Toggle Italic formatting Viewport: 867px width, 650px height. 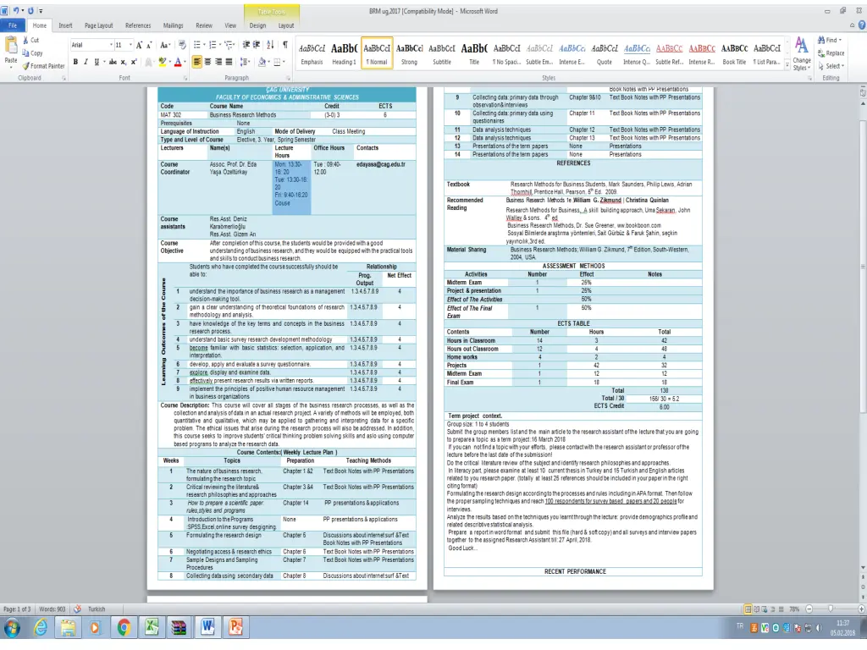point(86,62)
